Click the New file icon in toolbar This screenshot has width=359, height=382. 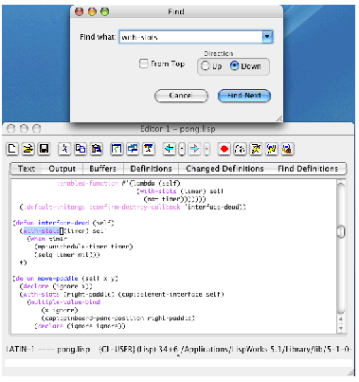point(12,149)
